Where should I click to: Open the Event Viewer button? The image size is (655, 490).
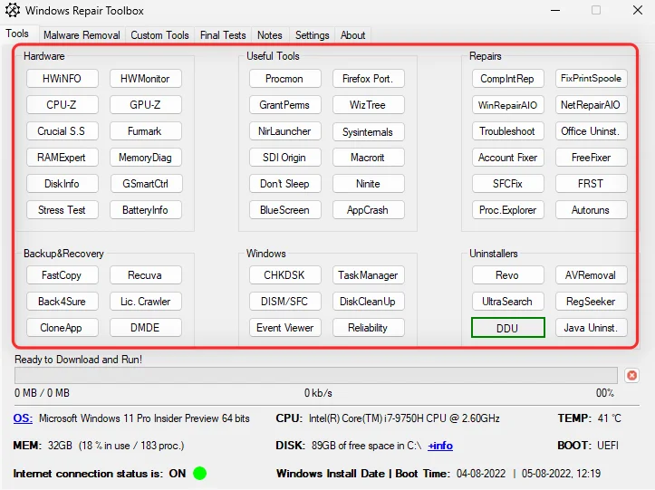coord(284,328)
